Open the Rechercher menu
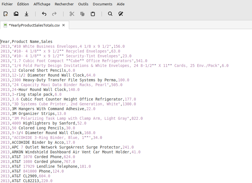The image size is (252, 183). 64,4
